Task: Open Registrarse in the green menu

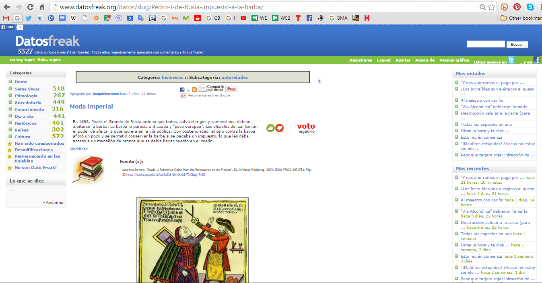Action: (x=361, y=60)
